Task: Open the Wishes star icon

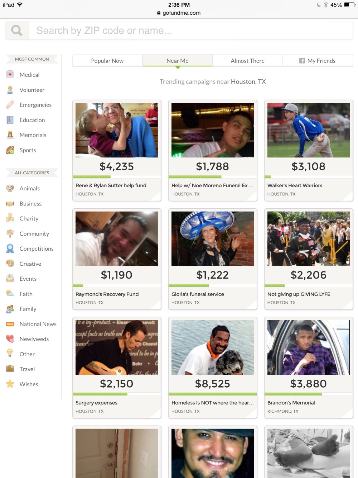Action: click(10, 384)
